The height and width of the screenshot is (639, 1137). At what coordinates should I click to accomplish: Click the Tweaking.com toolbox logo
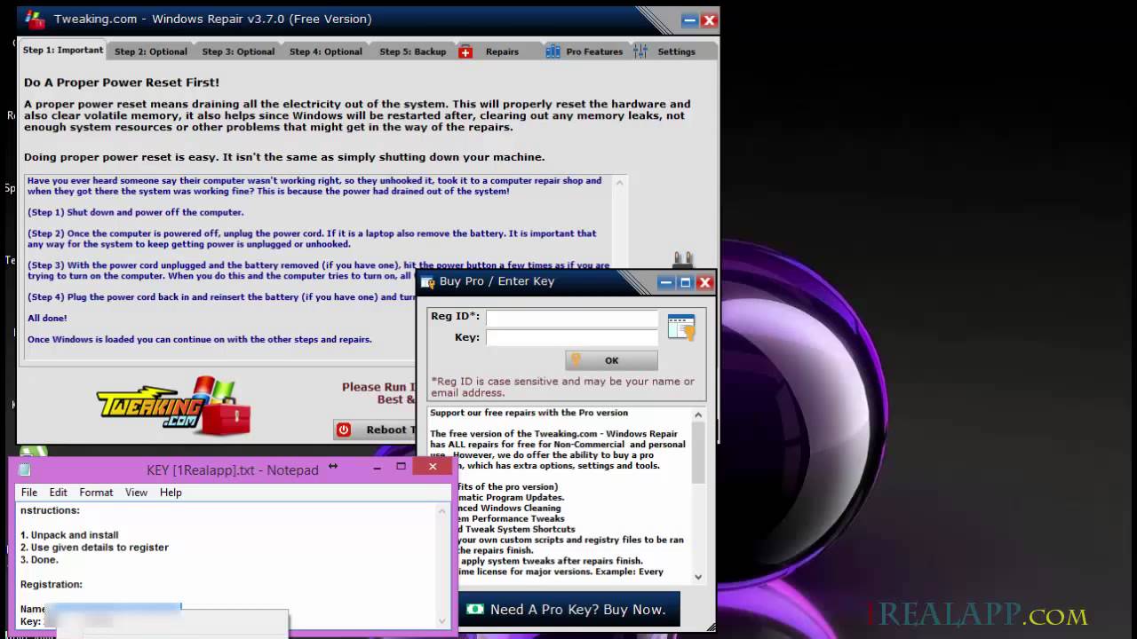click(x=174, y=406)
